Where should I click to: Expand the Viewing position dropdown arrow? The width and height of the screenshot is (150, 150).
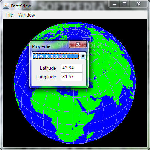coord(83,56)
